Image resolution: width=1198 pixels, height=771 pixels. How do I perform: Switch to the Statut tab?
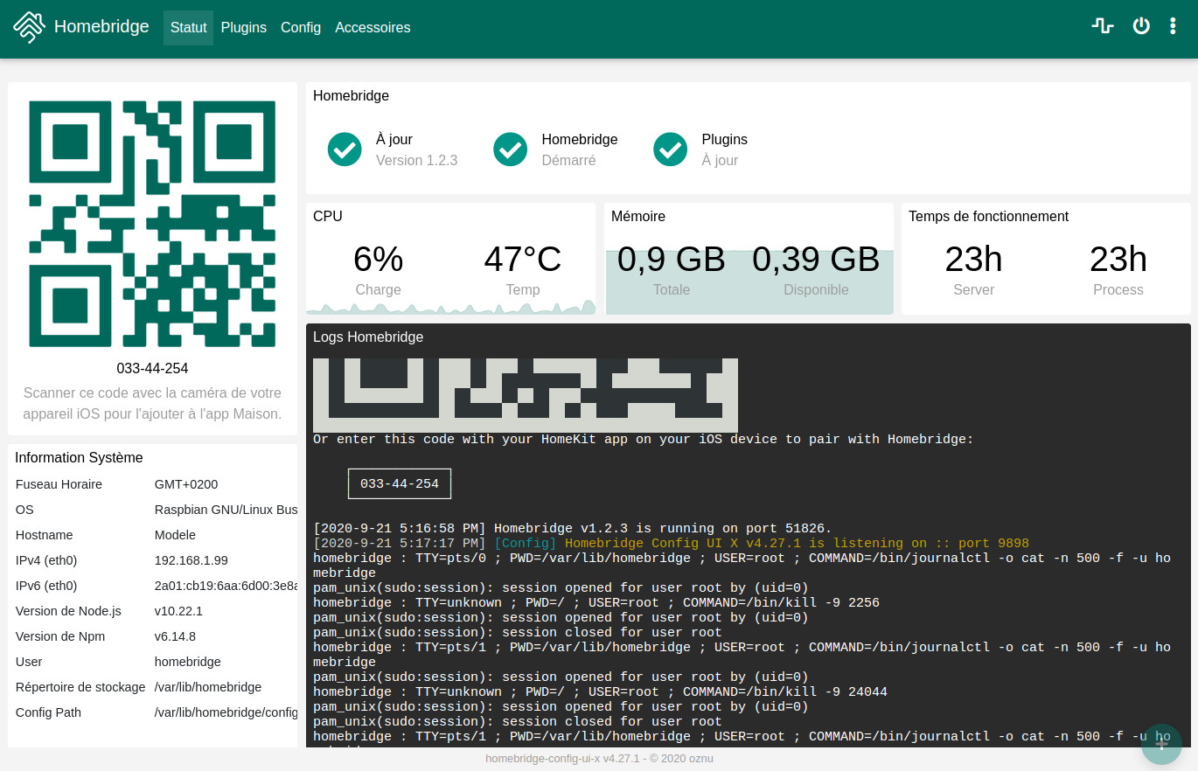[x=188, y=28]
